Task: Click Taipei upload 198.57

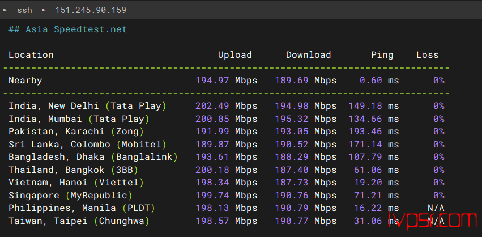Action: (x=212, y=221)
